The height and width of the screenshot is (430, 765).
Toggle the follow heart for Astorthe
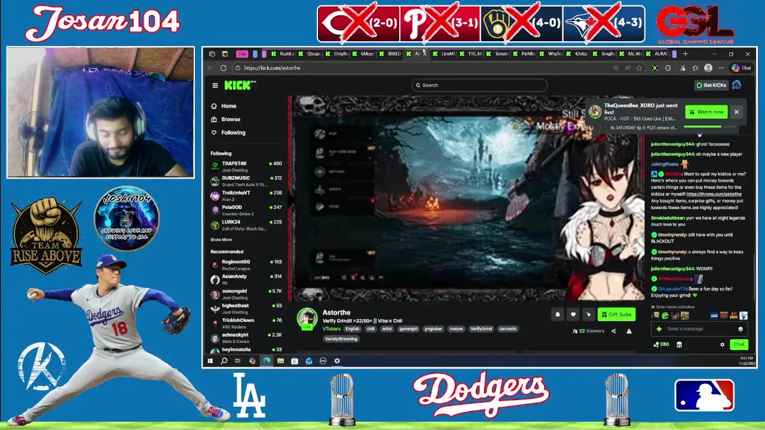pyautogui.click(x=573, y=315)
